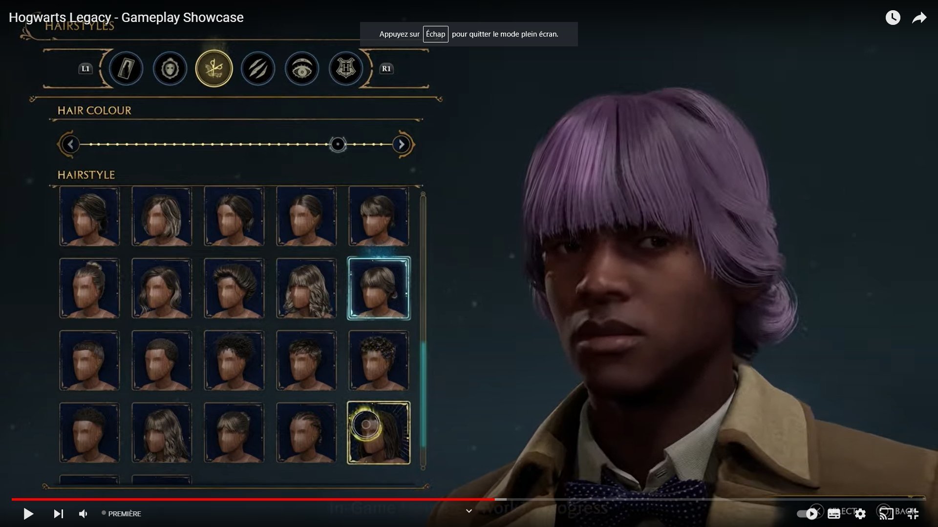Viewport: 938px width, 527px height.
Task: Cast video to a TV
Action: [x=886, y=513]
